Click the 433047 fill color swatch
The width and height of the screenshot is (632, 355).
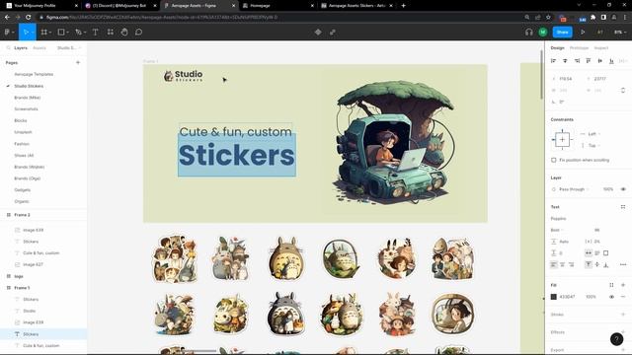[554, 297]
